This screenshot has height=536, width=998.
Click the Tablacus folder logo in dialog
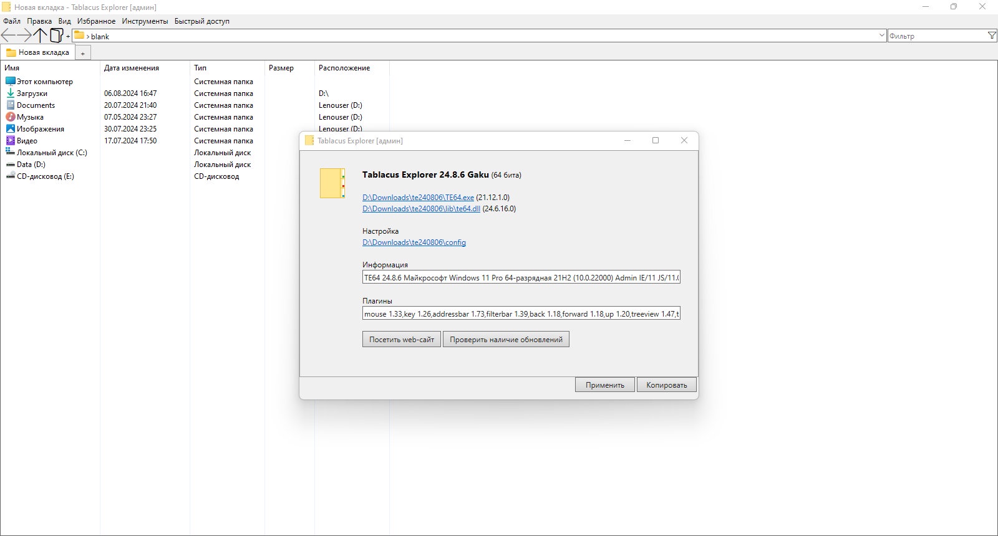[x=332, y=183]
